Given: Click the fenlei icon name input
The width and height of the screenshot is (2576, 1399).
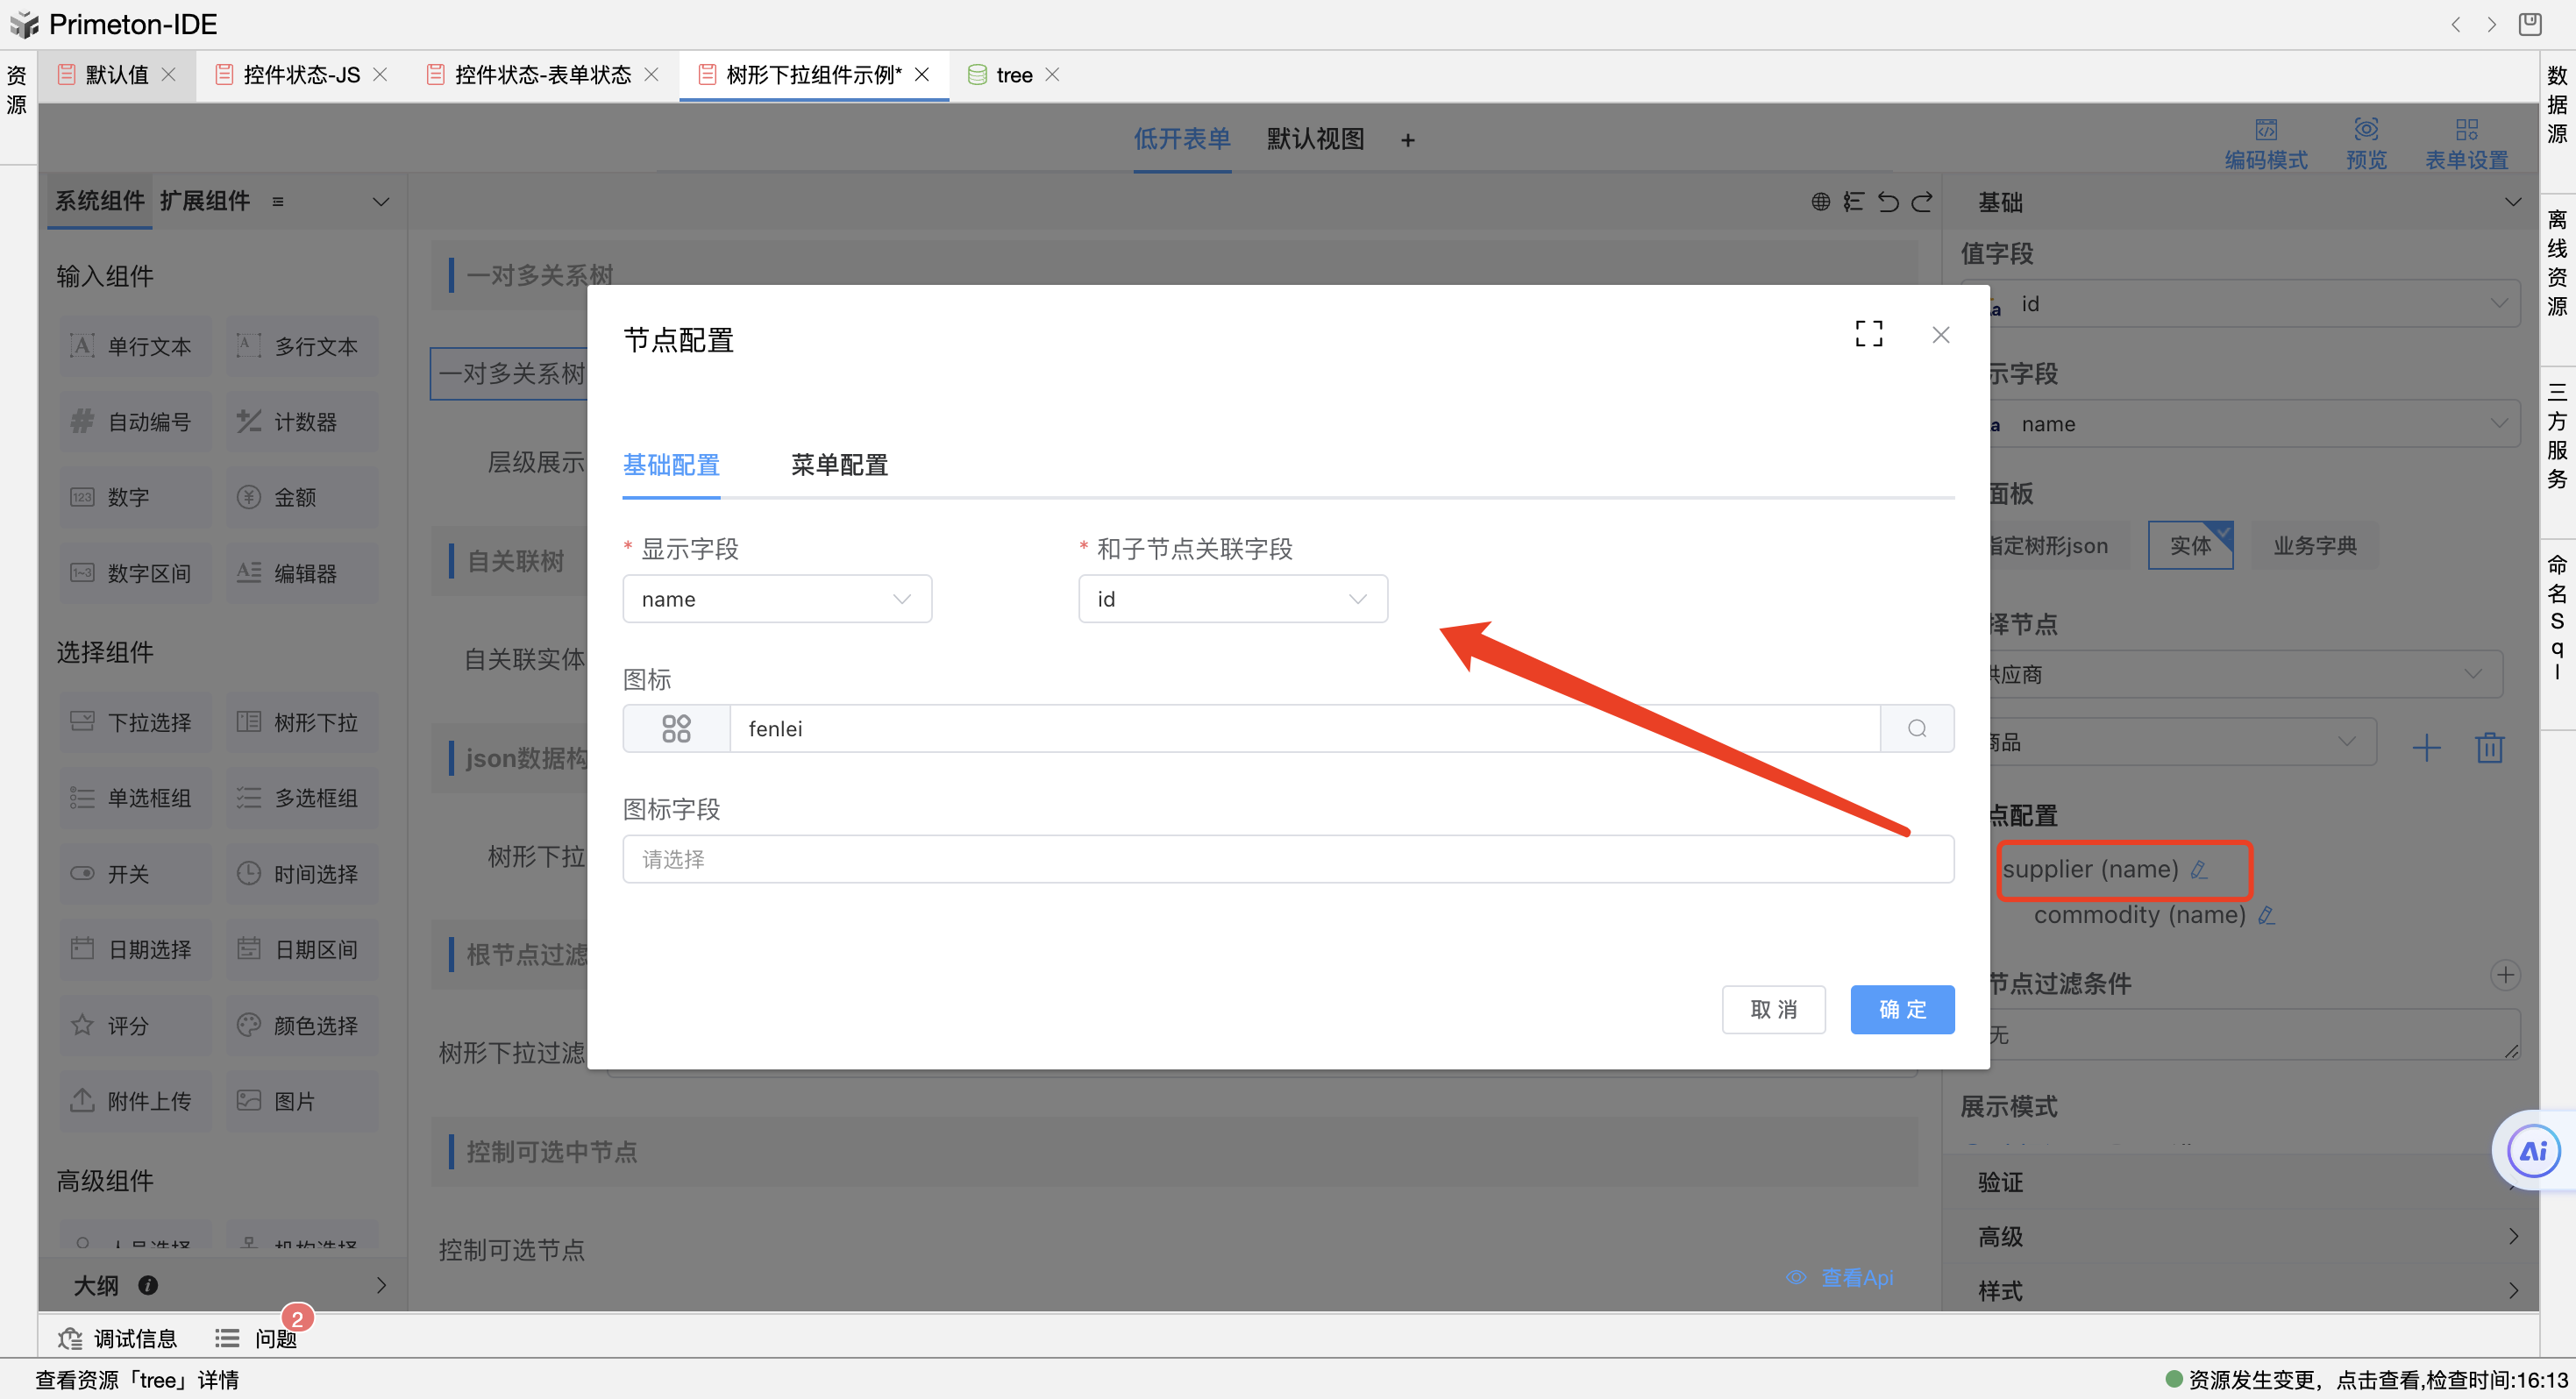Looking at the screenshot, I should coord(1303,728).
